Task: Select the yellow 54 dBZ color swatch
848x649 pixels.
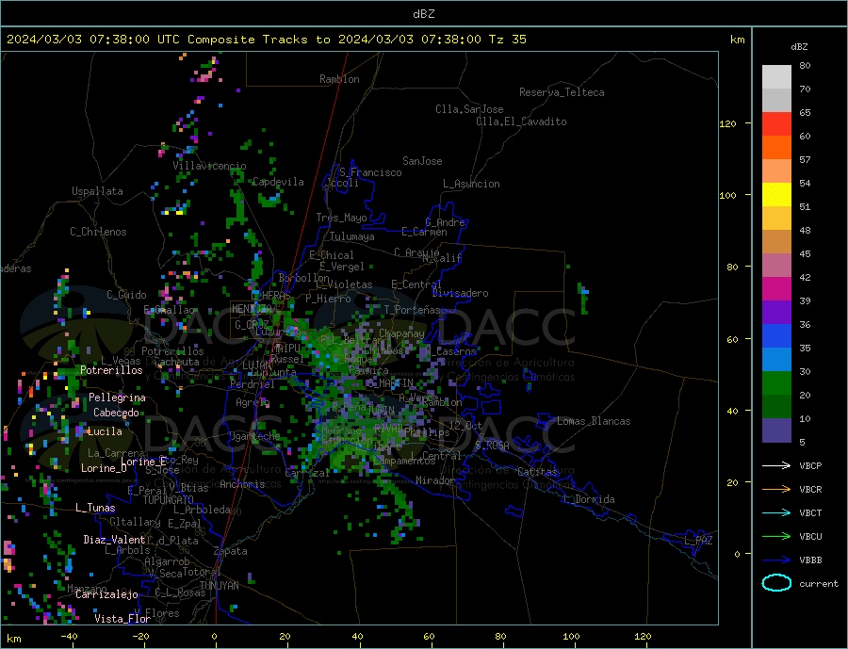Action: coord(776,195)
